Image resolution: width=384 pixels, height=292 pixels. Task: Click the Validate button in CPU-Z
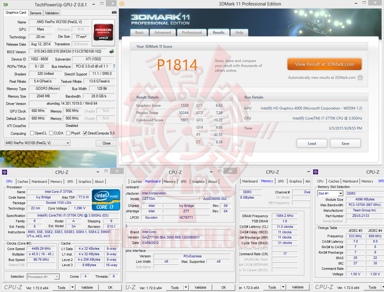coord(87,287)
